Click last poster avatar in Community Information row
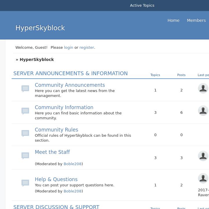Screen dimensions: 209x209 [203, 111]
